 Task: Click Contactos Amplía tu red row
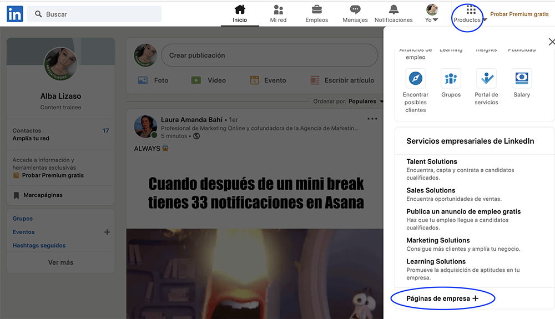click(x=60, y=134)
